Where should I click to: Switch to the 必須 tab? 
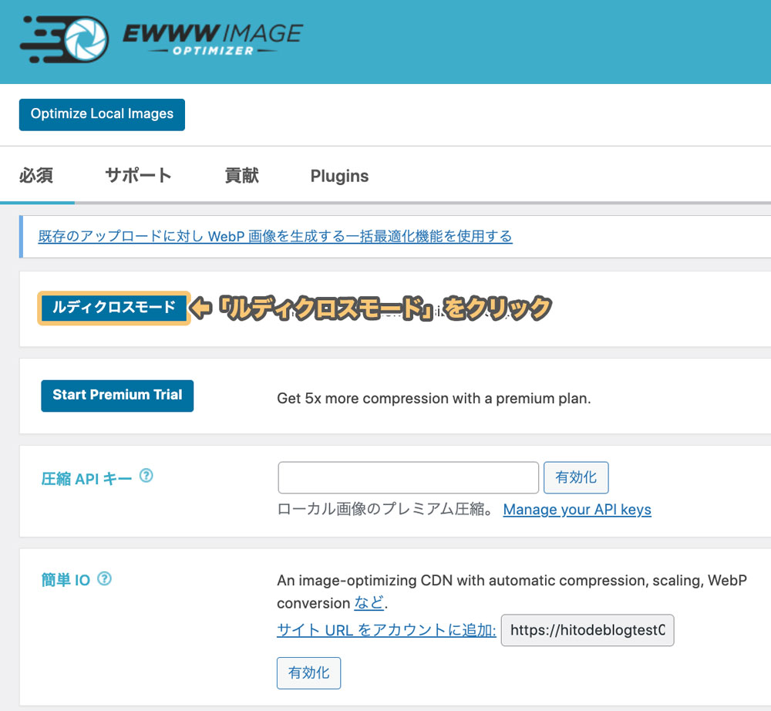pos(36,176)
